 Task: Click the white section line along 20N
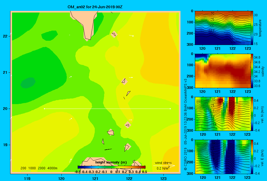coord(107,109)
